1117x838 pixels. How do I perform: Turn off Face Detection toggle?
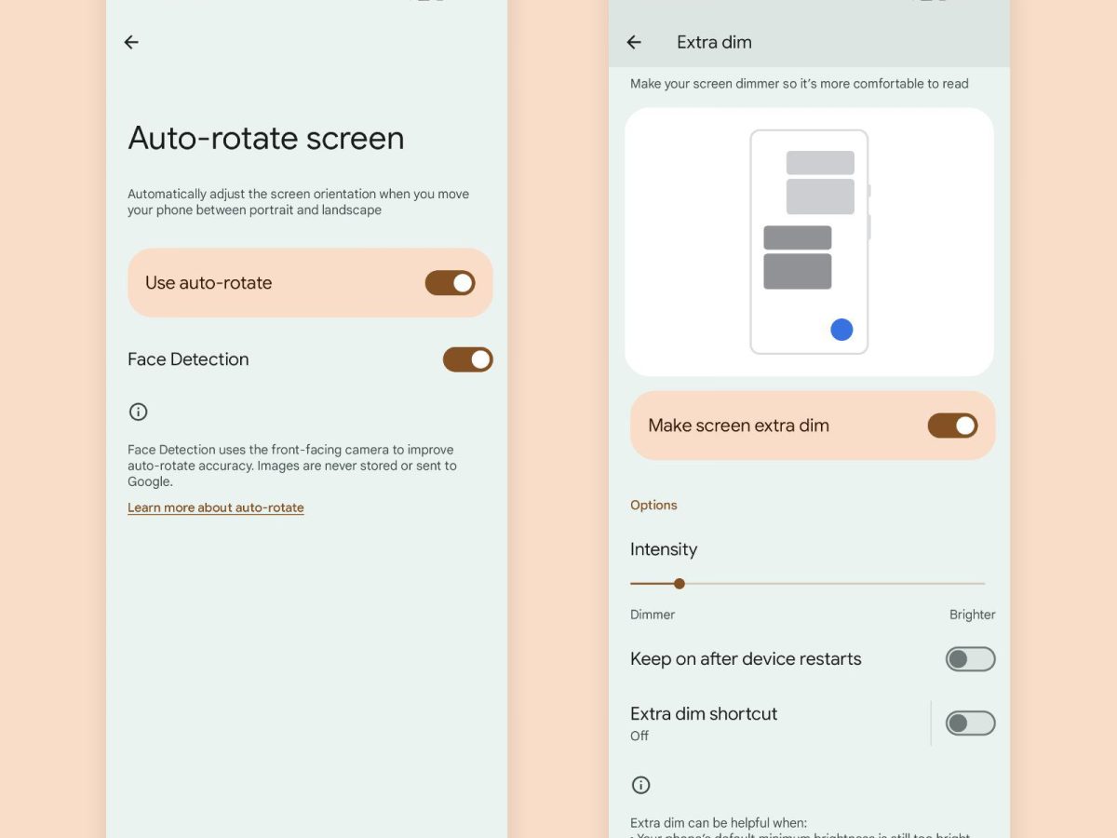coord(467,359)
